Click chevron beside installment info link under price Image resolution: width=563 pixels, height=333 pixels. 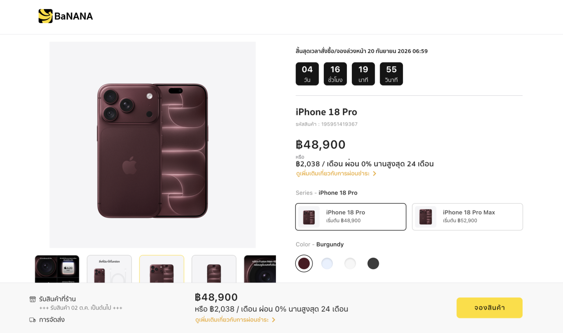374,174
